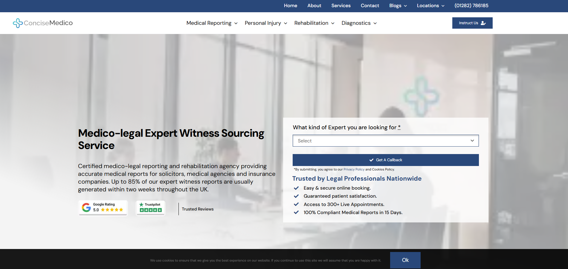Call the (01282) 786185 phone number

[471, 6]
